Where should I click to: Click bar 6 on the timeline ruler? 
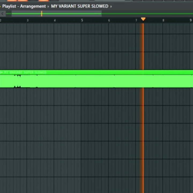click(x=109, y=20)
